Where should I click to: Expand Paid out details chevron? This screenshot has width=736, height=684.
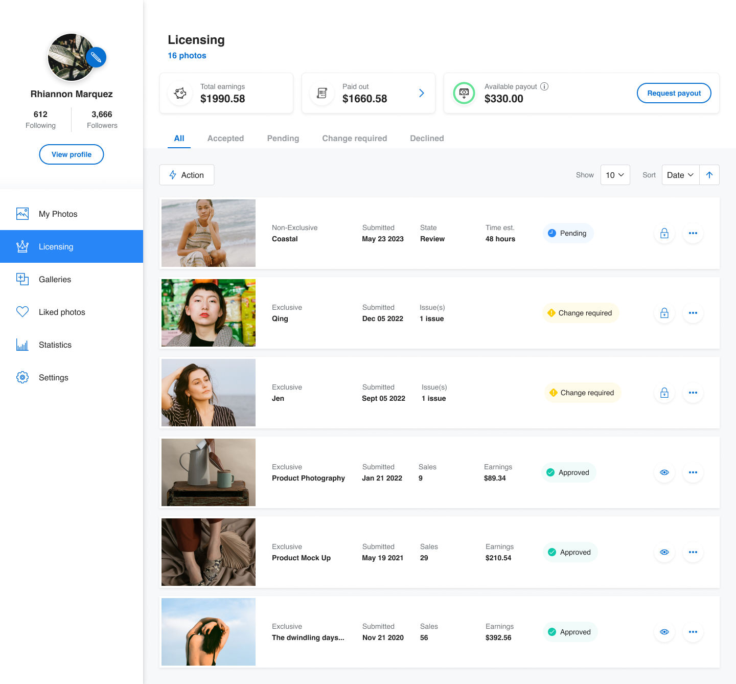422,93
